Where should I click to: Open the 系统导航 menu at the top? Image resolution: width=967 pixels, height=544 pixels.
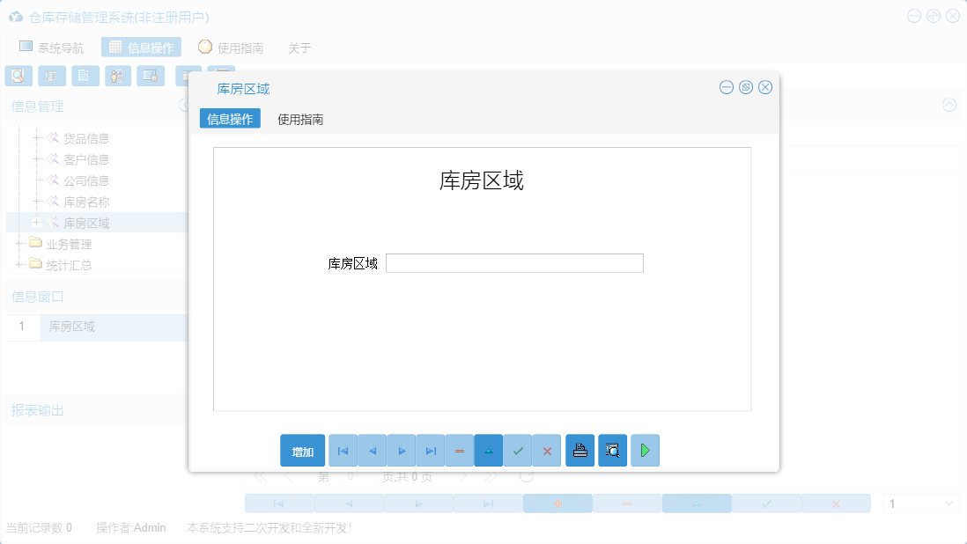coord(55,47)
